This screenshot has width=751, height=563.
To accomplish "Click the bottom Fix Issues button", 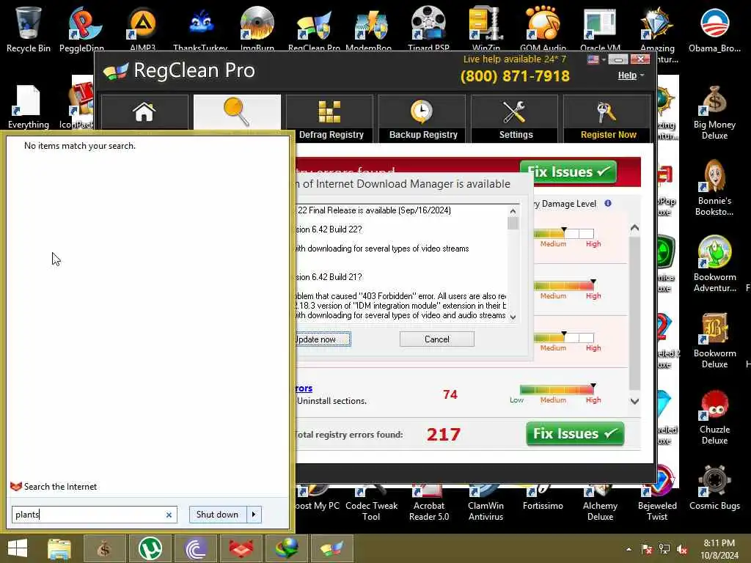I will tap(575, 434).
